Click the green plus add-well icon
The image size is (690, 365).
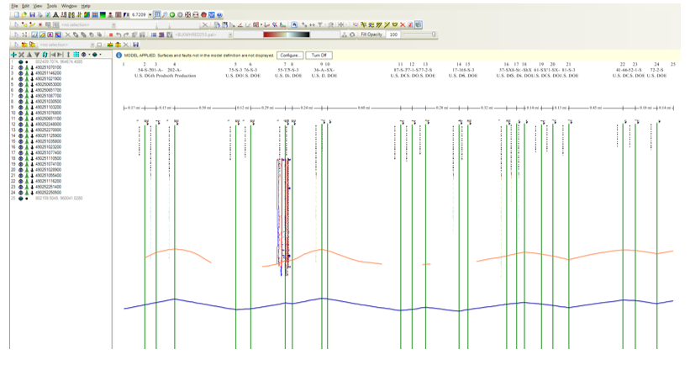tap(13, 55)
